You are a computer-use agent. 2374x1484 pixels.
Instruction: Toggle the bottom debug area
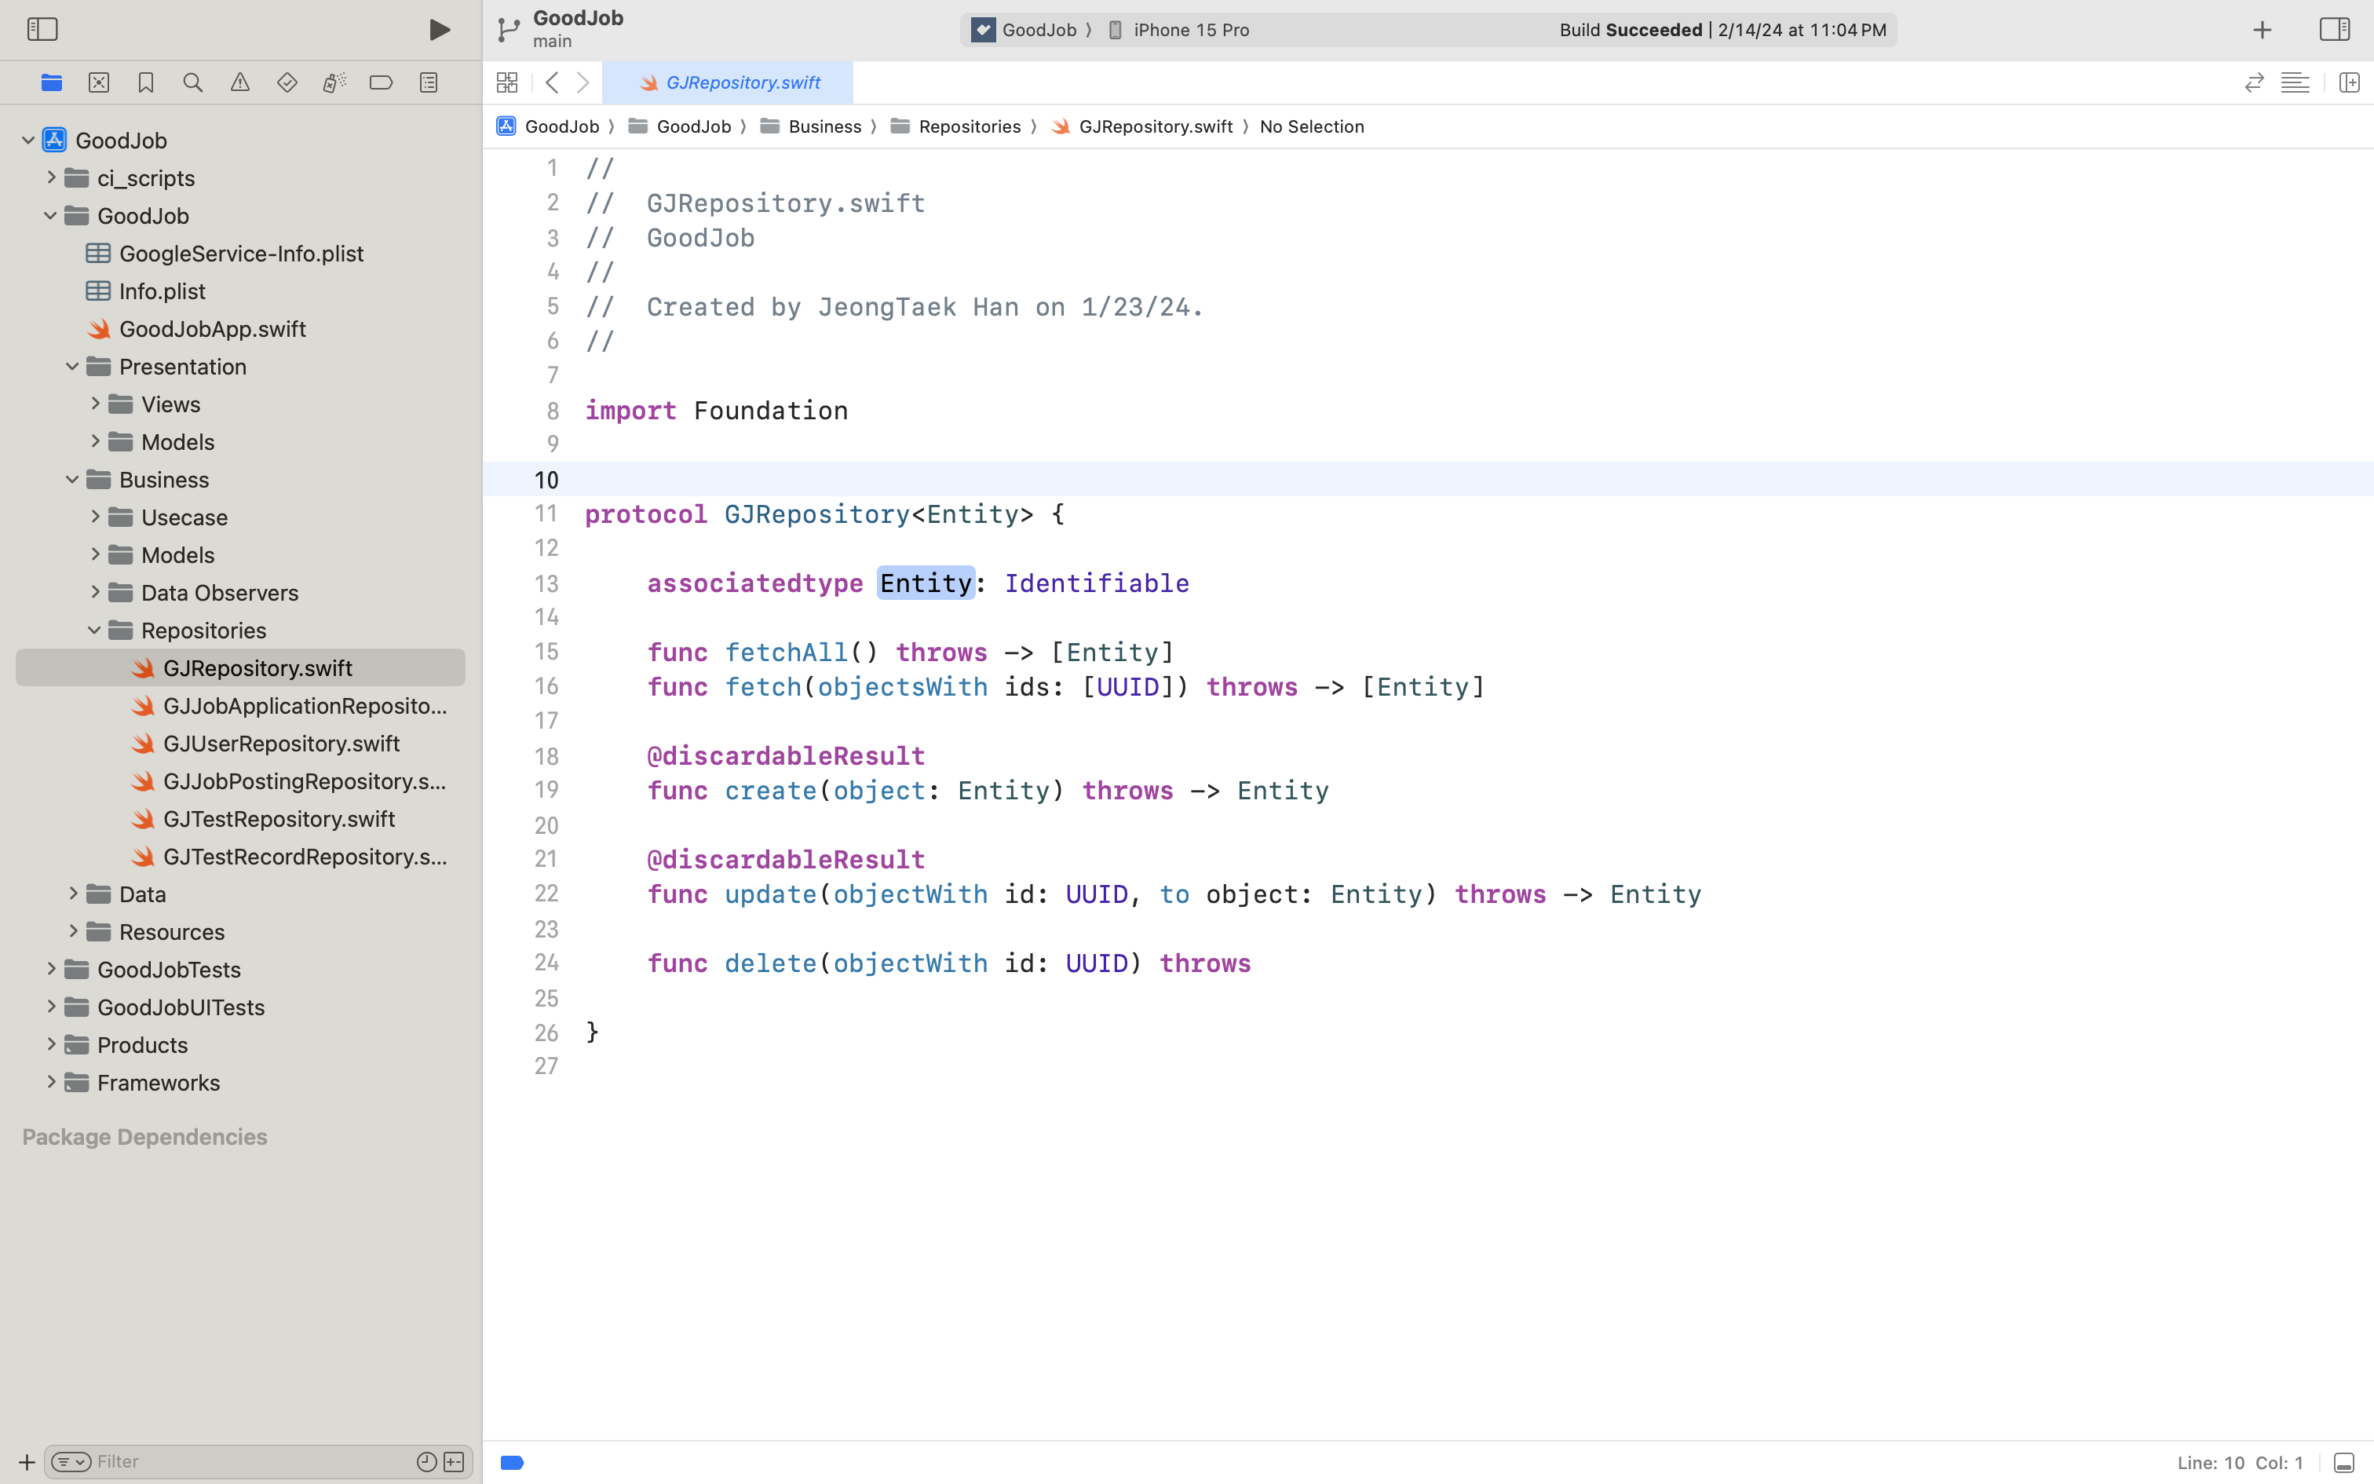[x=2343, y=1462]
